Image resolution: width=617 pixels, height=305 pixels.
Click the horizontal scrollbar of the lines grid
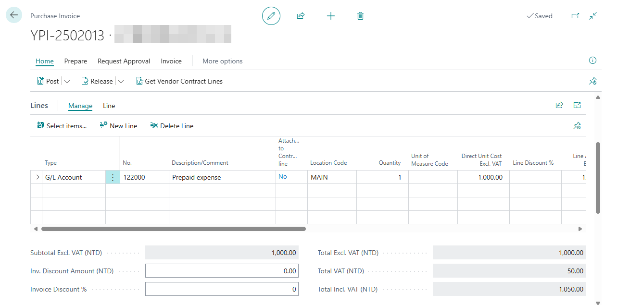174,229
